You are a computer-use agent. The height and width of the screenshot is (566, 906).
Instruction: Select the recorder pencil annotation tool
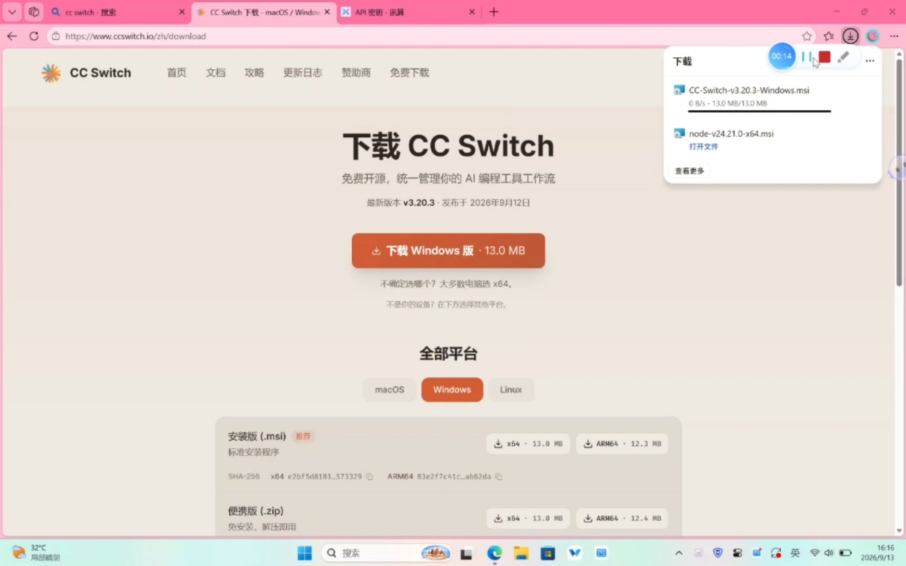[844, 57]
